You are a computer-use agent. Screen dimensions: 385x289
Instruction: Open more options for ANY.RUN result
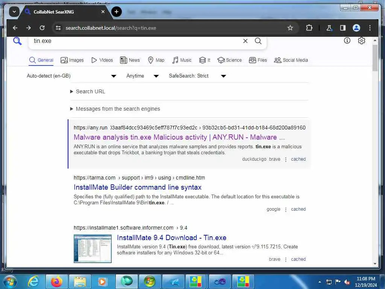coord(286,160)
